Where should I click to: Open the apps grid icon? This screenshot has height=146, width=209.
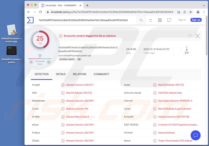click(x=160, y=20)
